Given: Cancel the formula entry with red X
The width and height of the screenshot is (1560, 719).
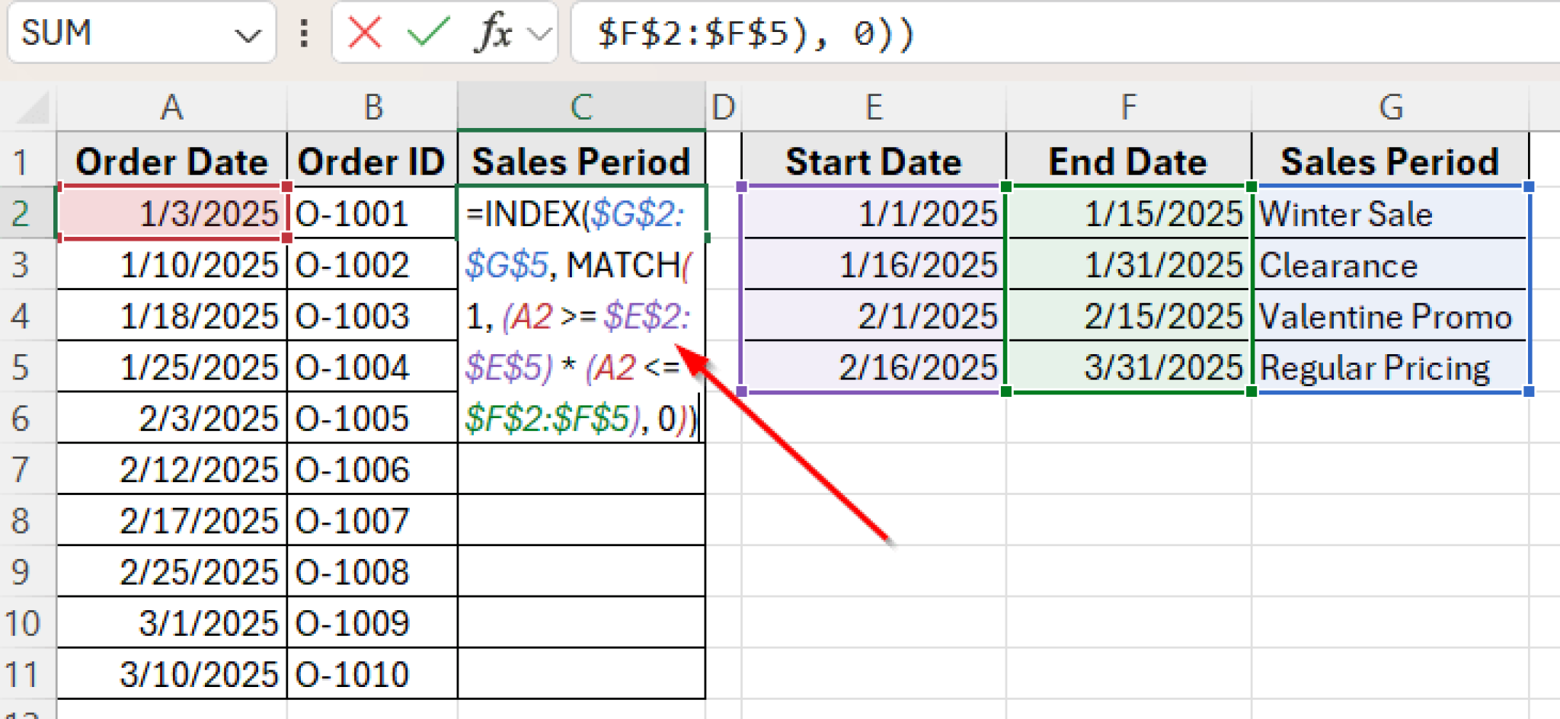Looking at the screenshot, I should coord(364,33).
